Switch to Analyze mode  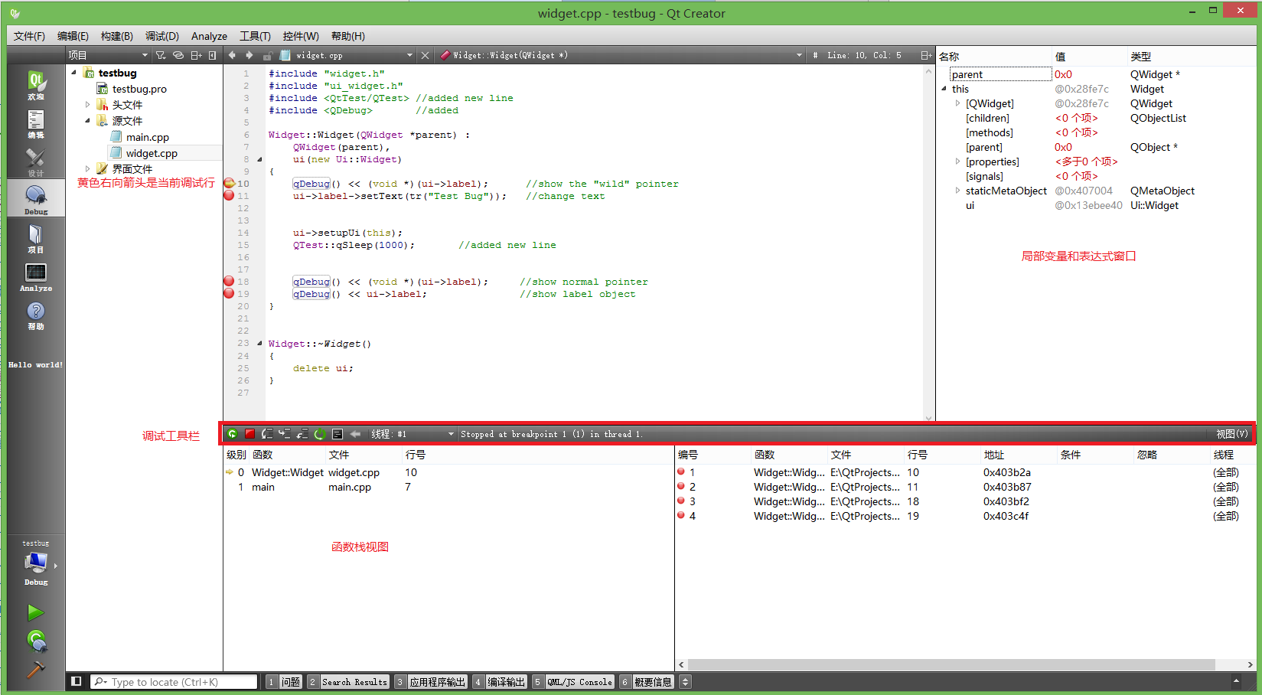(x=36, y=276)
